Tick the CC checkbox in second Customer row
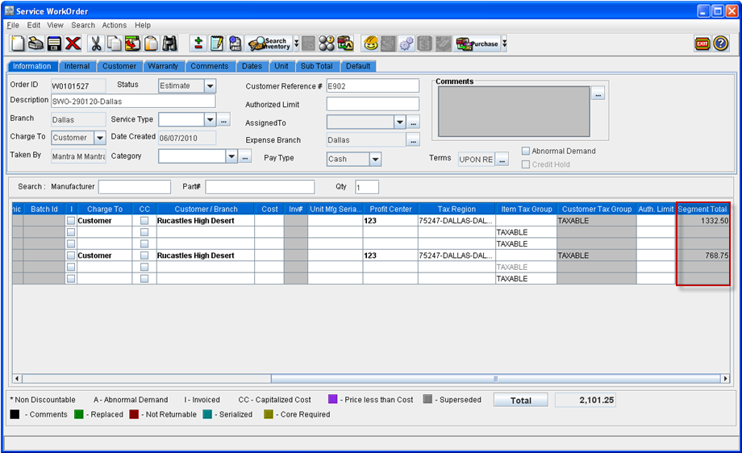This screenshot has width=742, height=453. click(x=144, y=256)
